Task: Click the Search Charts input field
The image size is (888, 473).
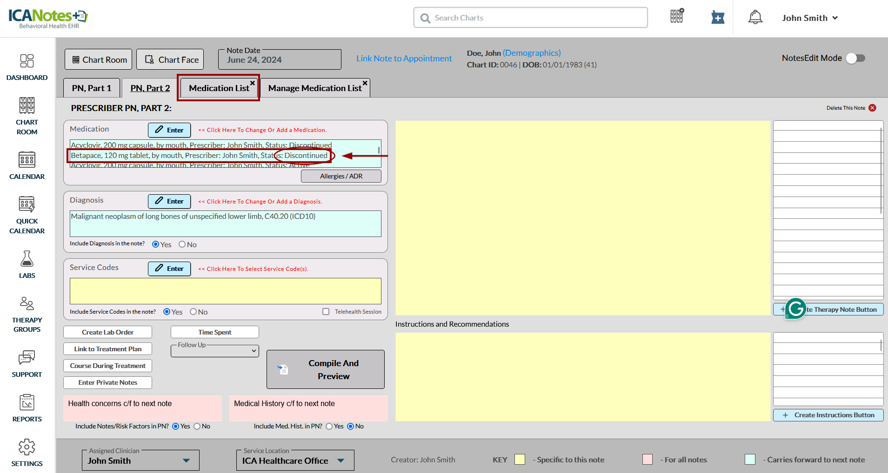Action: [x=530, y=18]
